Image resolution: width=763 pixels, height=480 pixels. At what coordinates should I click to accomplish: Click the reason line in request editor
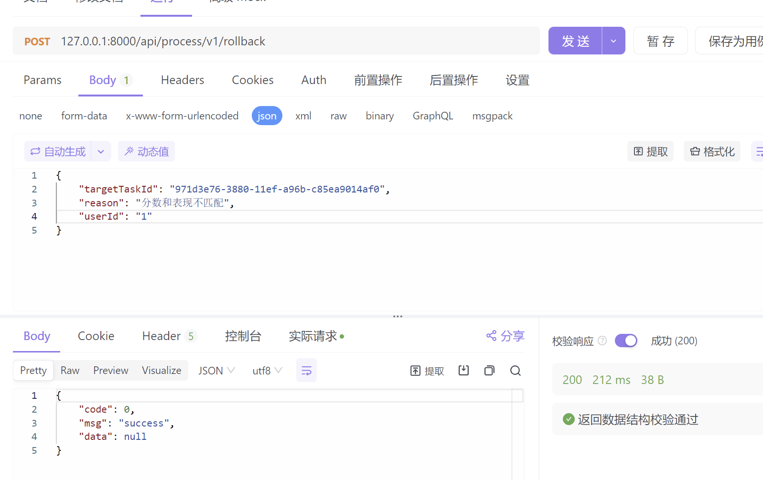click(156, 203)
